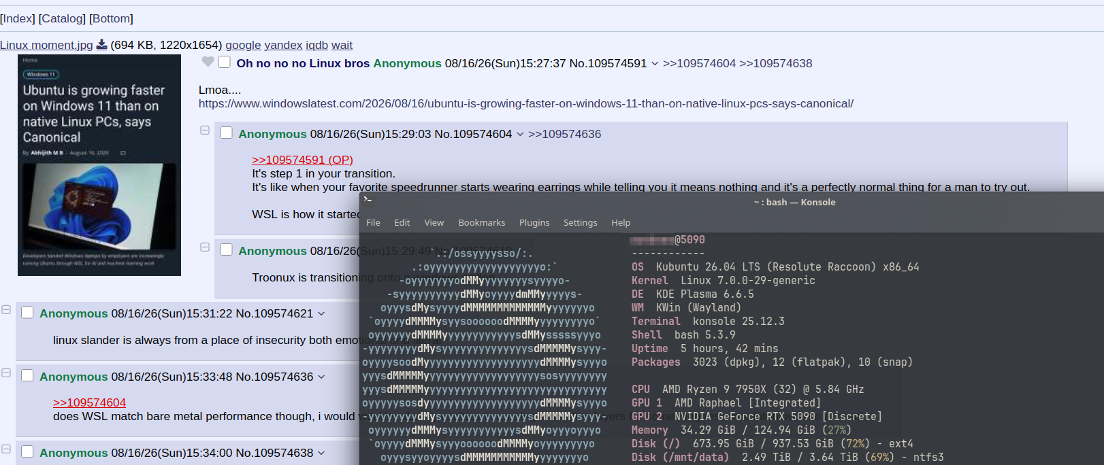Open the Linux moment.jpg file link
Viewport: 1104px width, 465px height.
tap(46, 45)
